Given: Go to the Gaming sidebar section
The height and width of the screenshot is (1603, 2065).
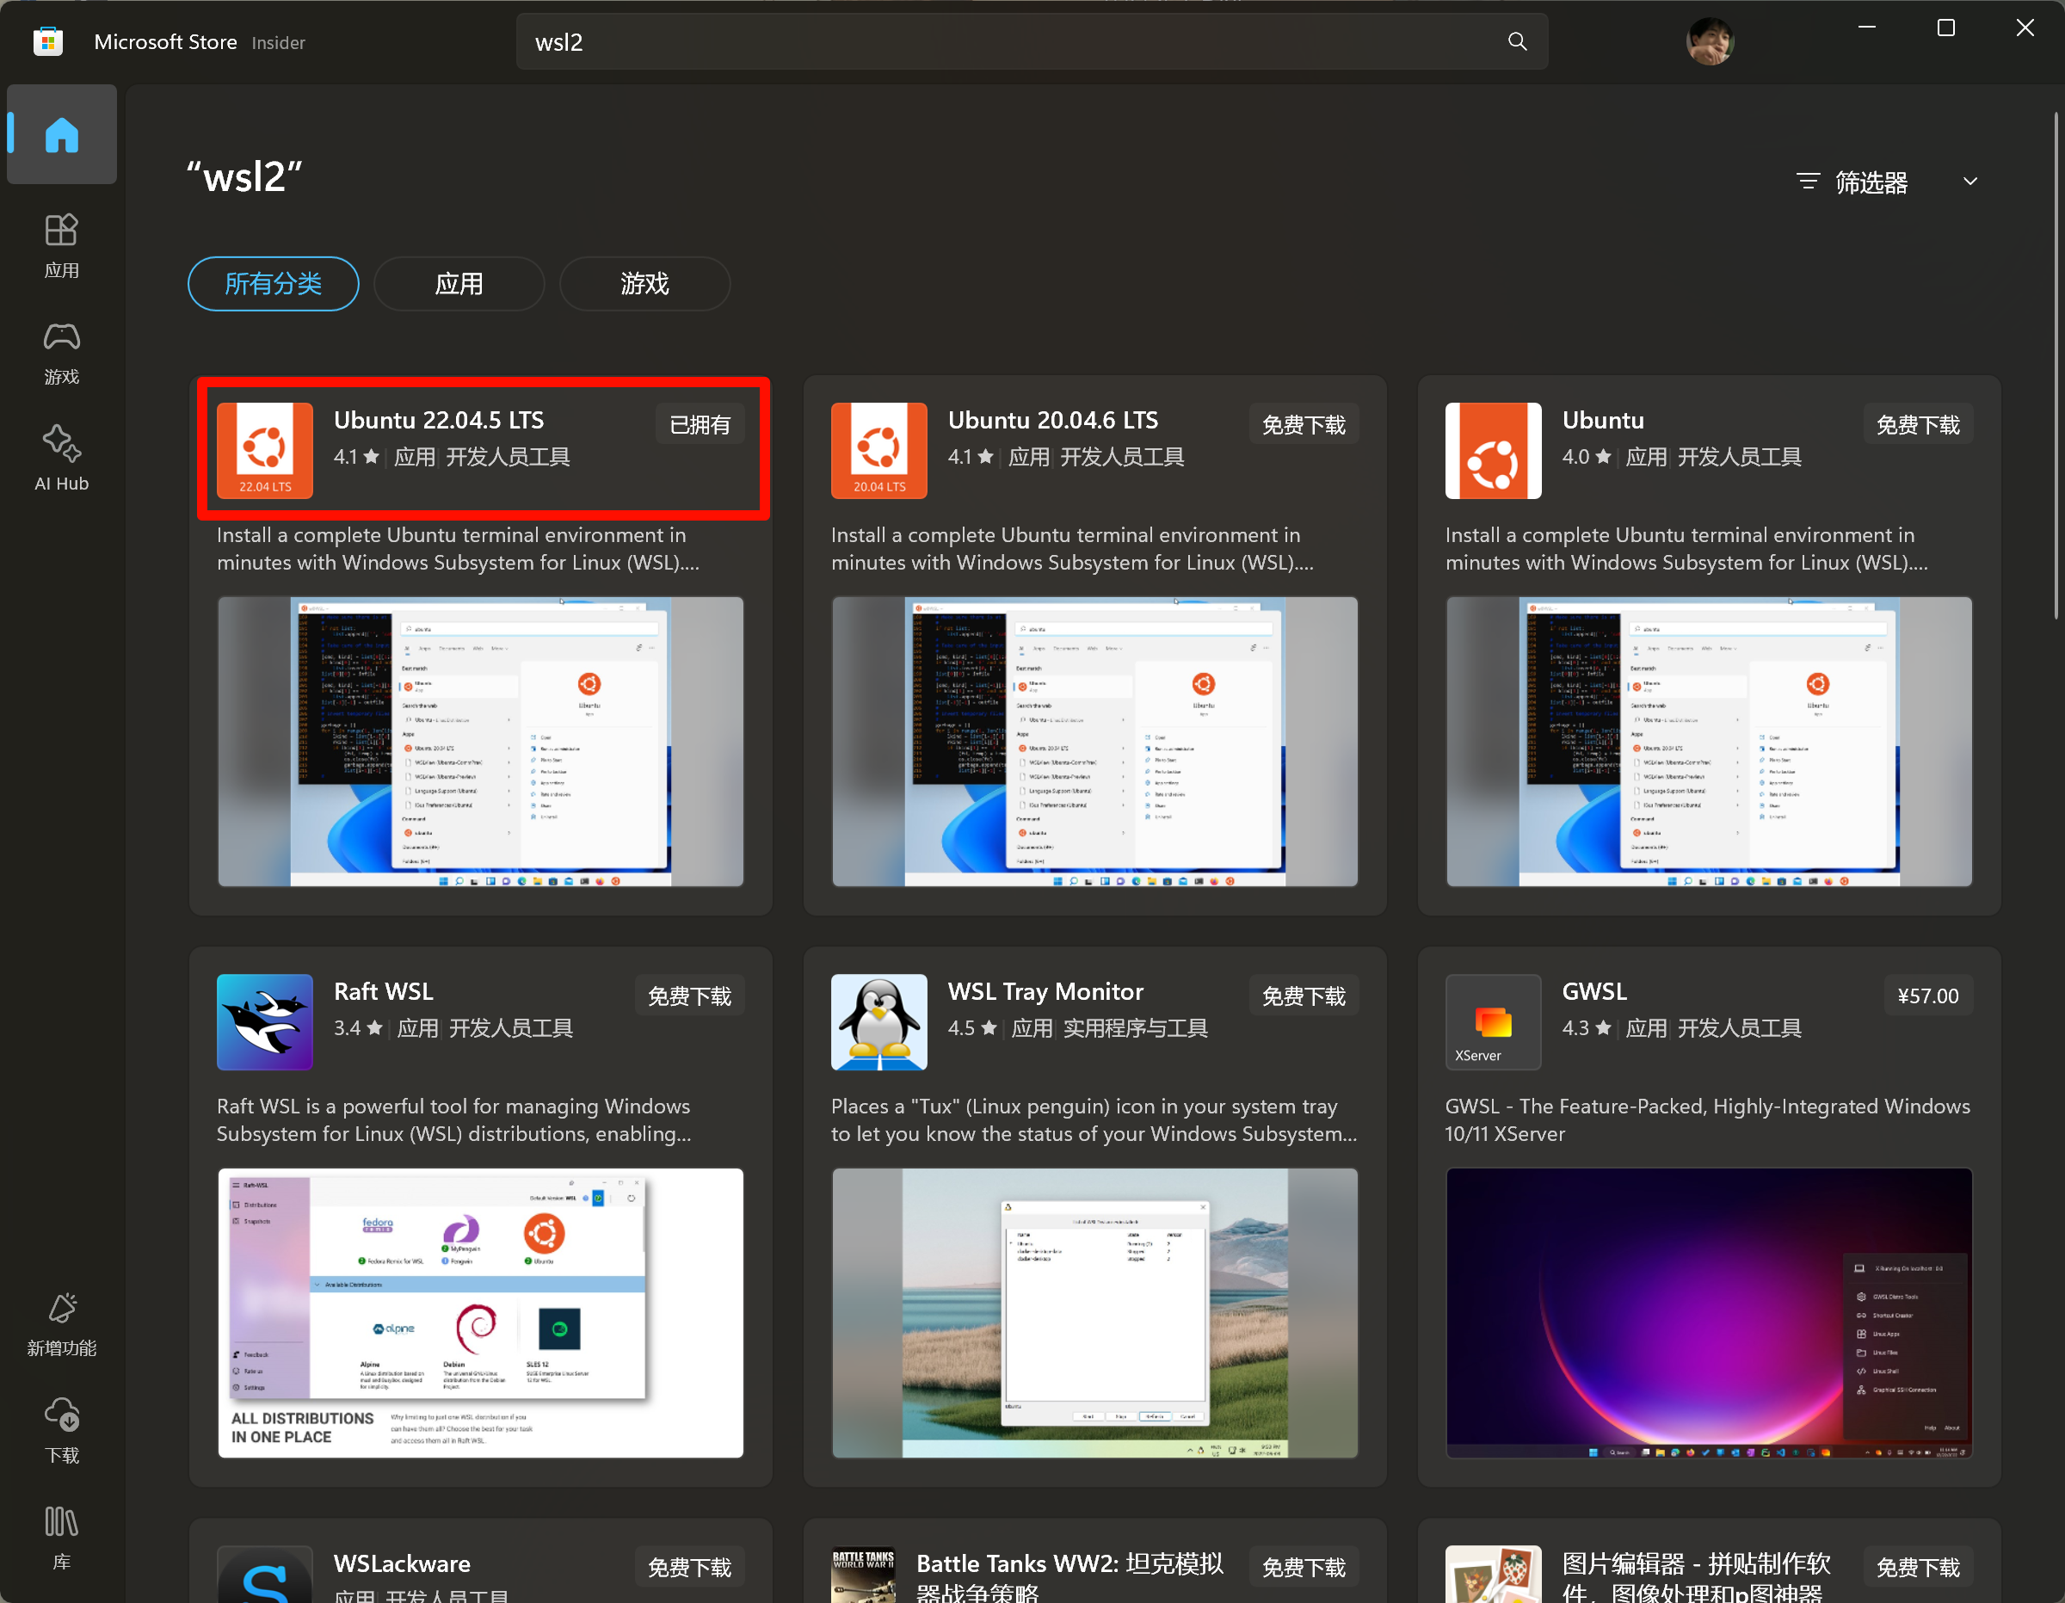Looking at the screenshot, I should coord(61,352).
